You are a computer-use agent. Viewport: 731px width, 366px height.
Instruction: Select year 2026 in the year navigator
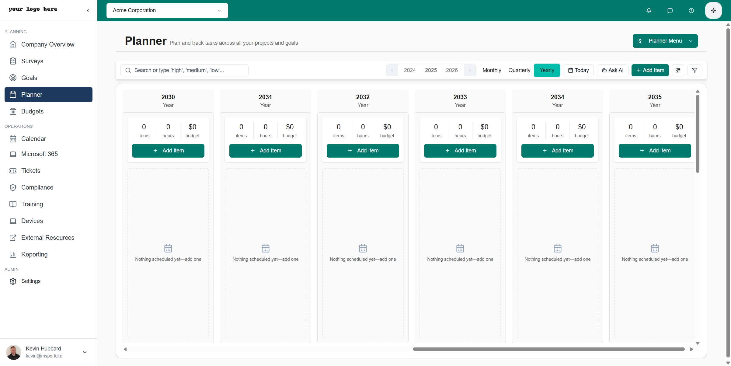451,70
